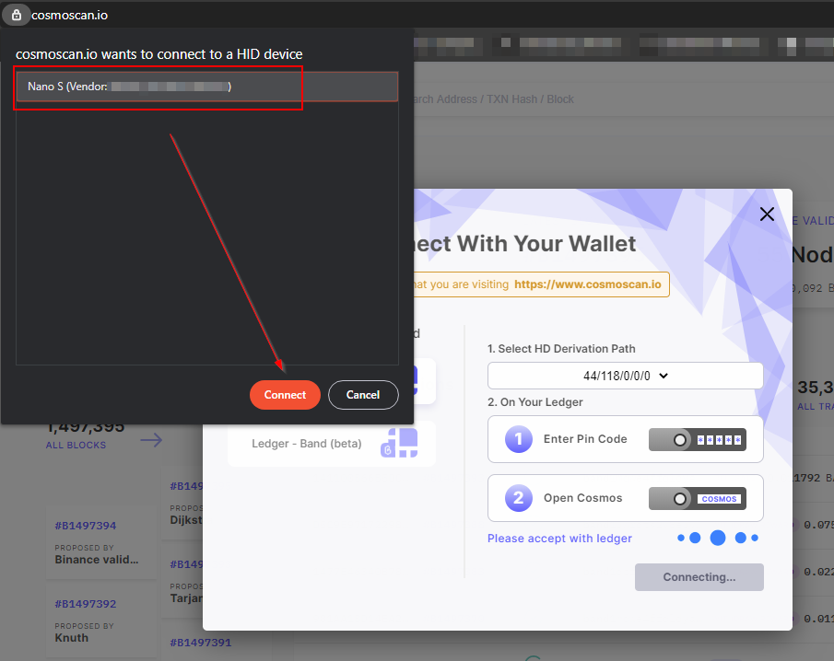Viewport: 834px width, 661px height.
Task: Click the 'Open Cosmos' label
Action: click(583, 498)
